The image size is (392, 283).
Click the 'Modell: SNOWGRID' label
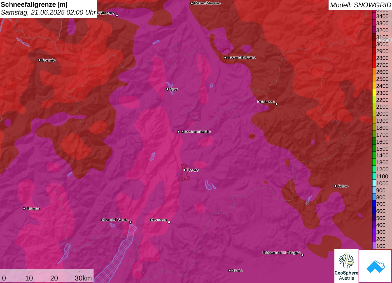360,5
